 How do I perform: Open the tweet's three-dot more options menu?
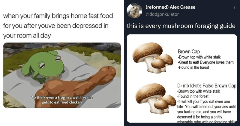[235, 7]
